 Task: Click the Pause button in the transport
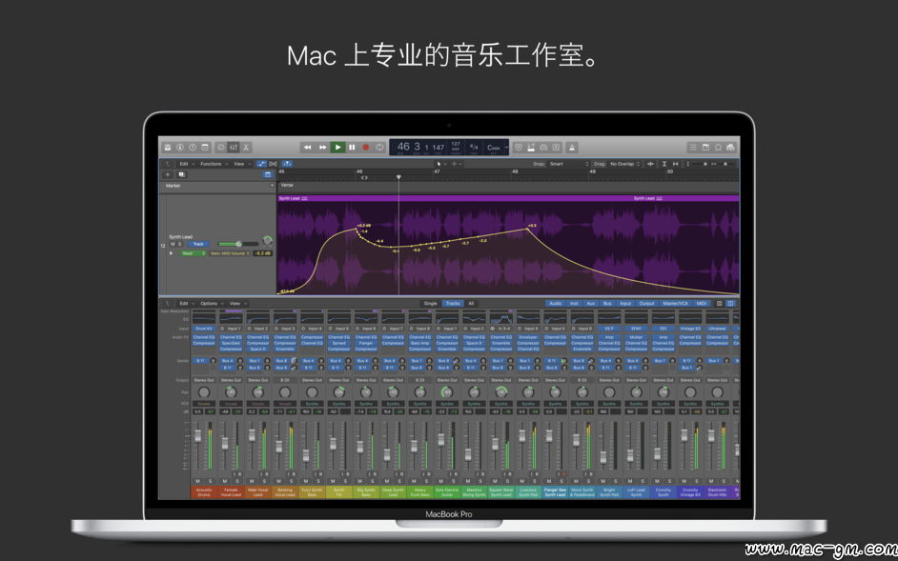pyautogui.click(x=352, y=147)
